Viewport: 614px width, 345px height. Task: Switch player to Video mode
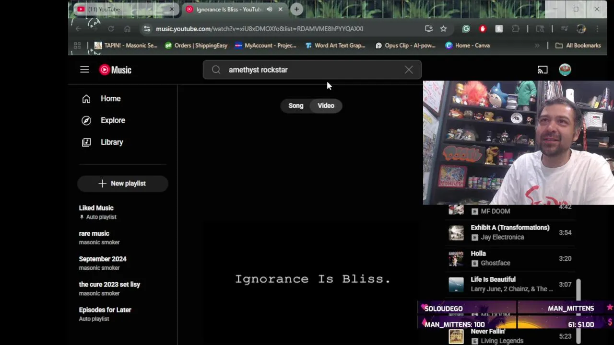point(326,106)
